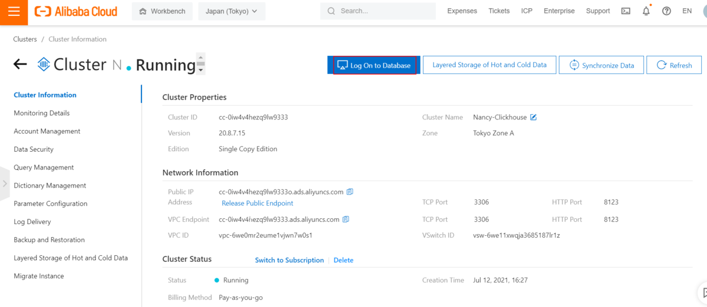Open the Cloud Shell terminal icon

[x=626, y=11]
